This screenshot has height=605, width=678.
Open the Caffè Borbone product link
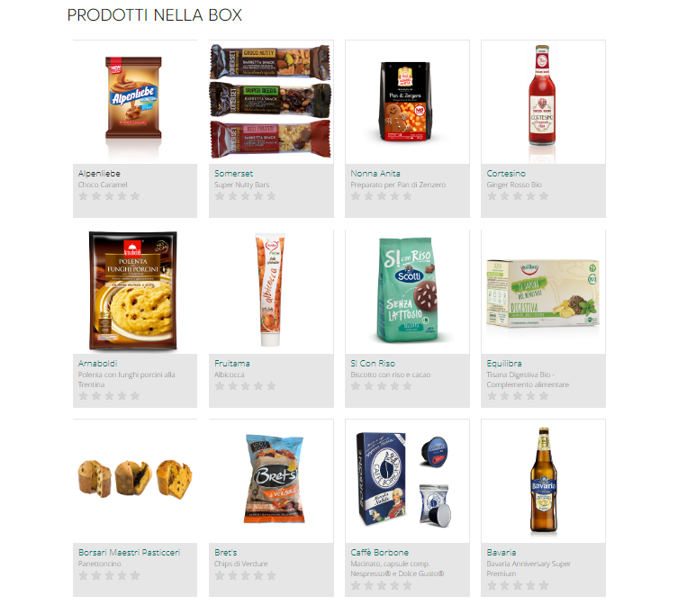tap(380, 553)
